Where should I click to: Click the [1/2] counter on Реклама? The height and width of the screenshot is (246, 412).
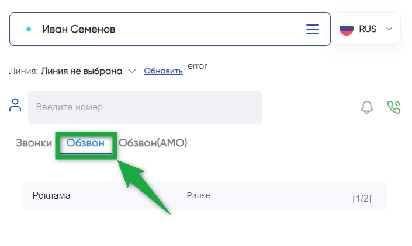tap(362, 199)
